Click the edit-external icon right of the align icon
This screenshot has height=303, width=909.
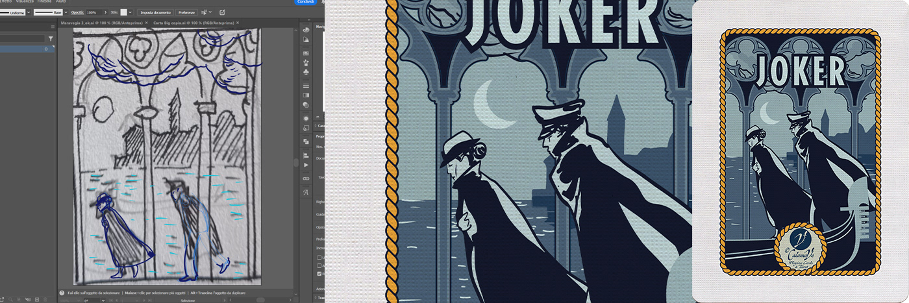(x=223, y=12)
